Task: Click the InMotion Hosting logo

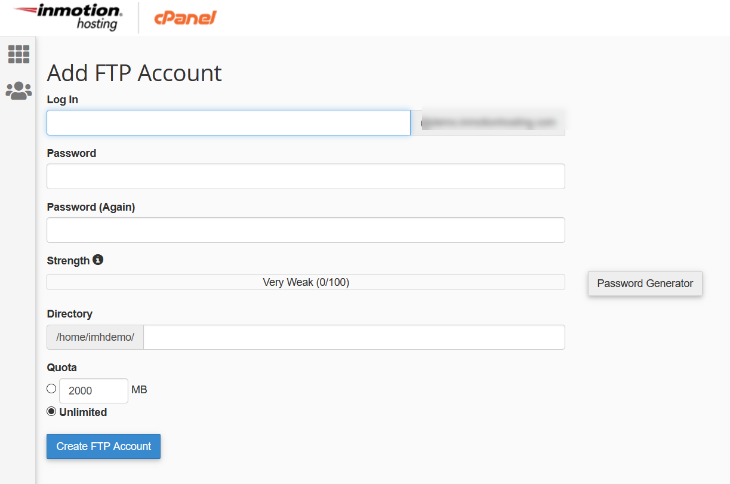Action: coord(68,17)
